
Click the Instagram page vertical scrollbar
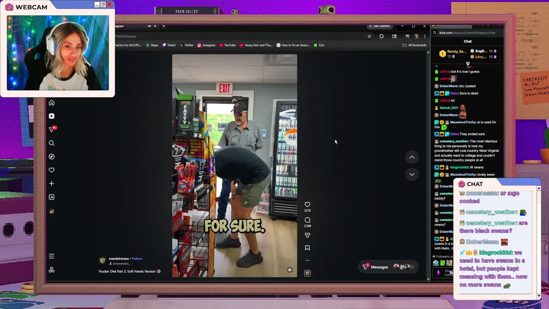pyautogui.click(x=428, y=166)
